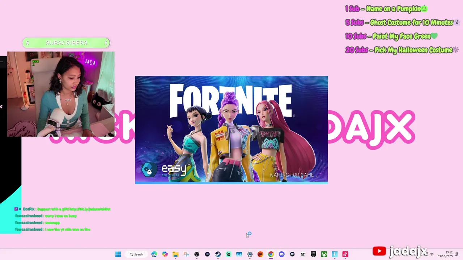Screen dimensions: 463x260
Task: Click the Easy Anti-Cheat logo
Action: click(x=166, y=170)
